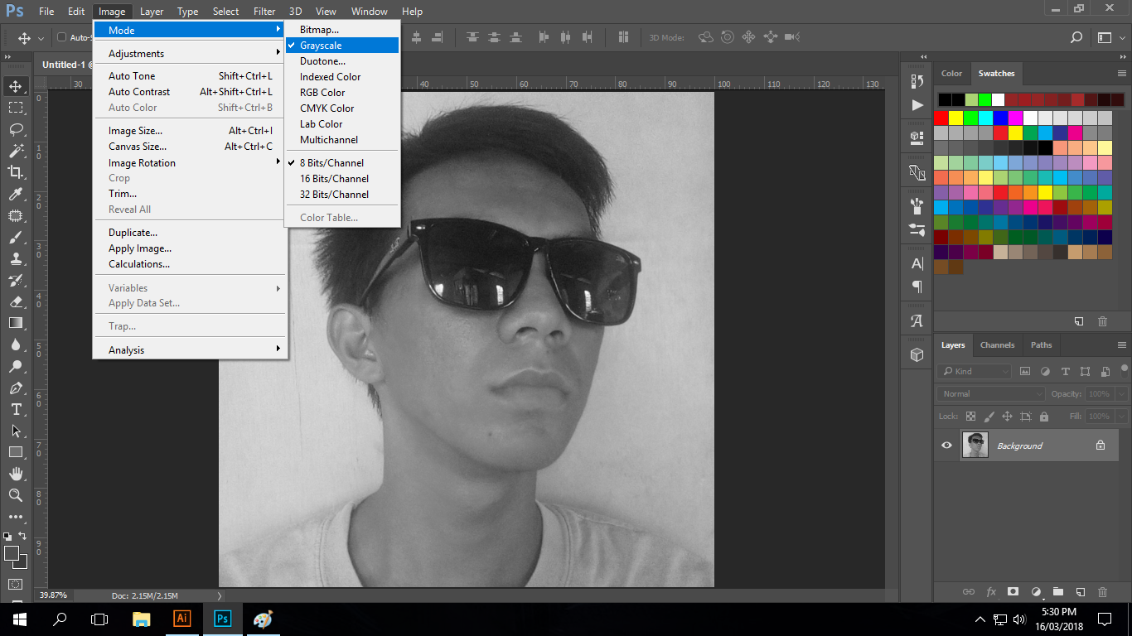The width and height of the screenshot is (1132, 636).
Task: Select the Gradient tool
Action: pyautogui.click(x=16, y=323)
